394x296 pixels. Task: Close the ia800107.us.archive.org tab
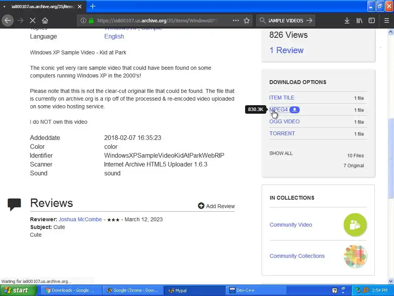(80, 7)
